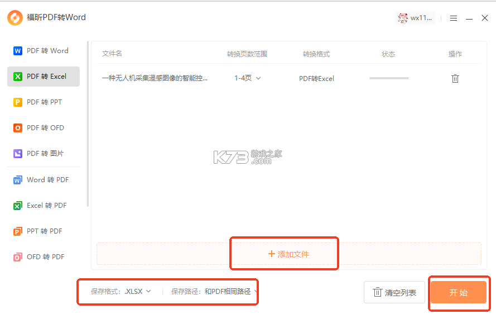Choose OFD 转 PDF label in the sidebar
The image size is (496, 314).
(46, 256)
